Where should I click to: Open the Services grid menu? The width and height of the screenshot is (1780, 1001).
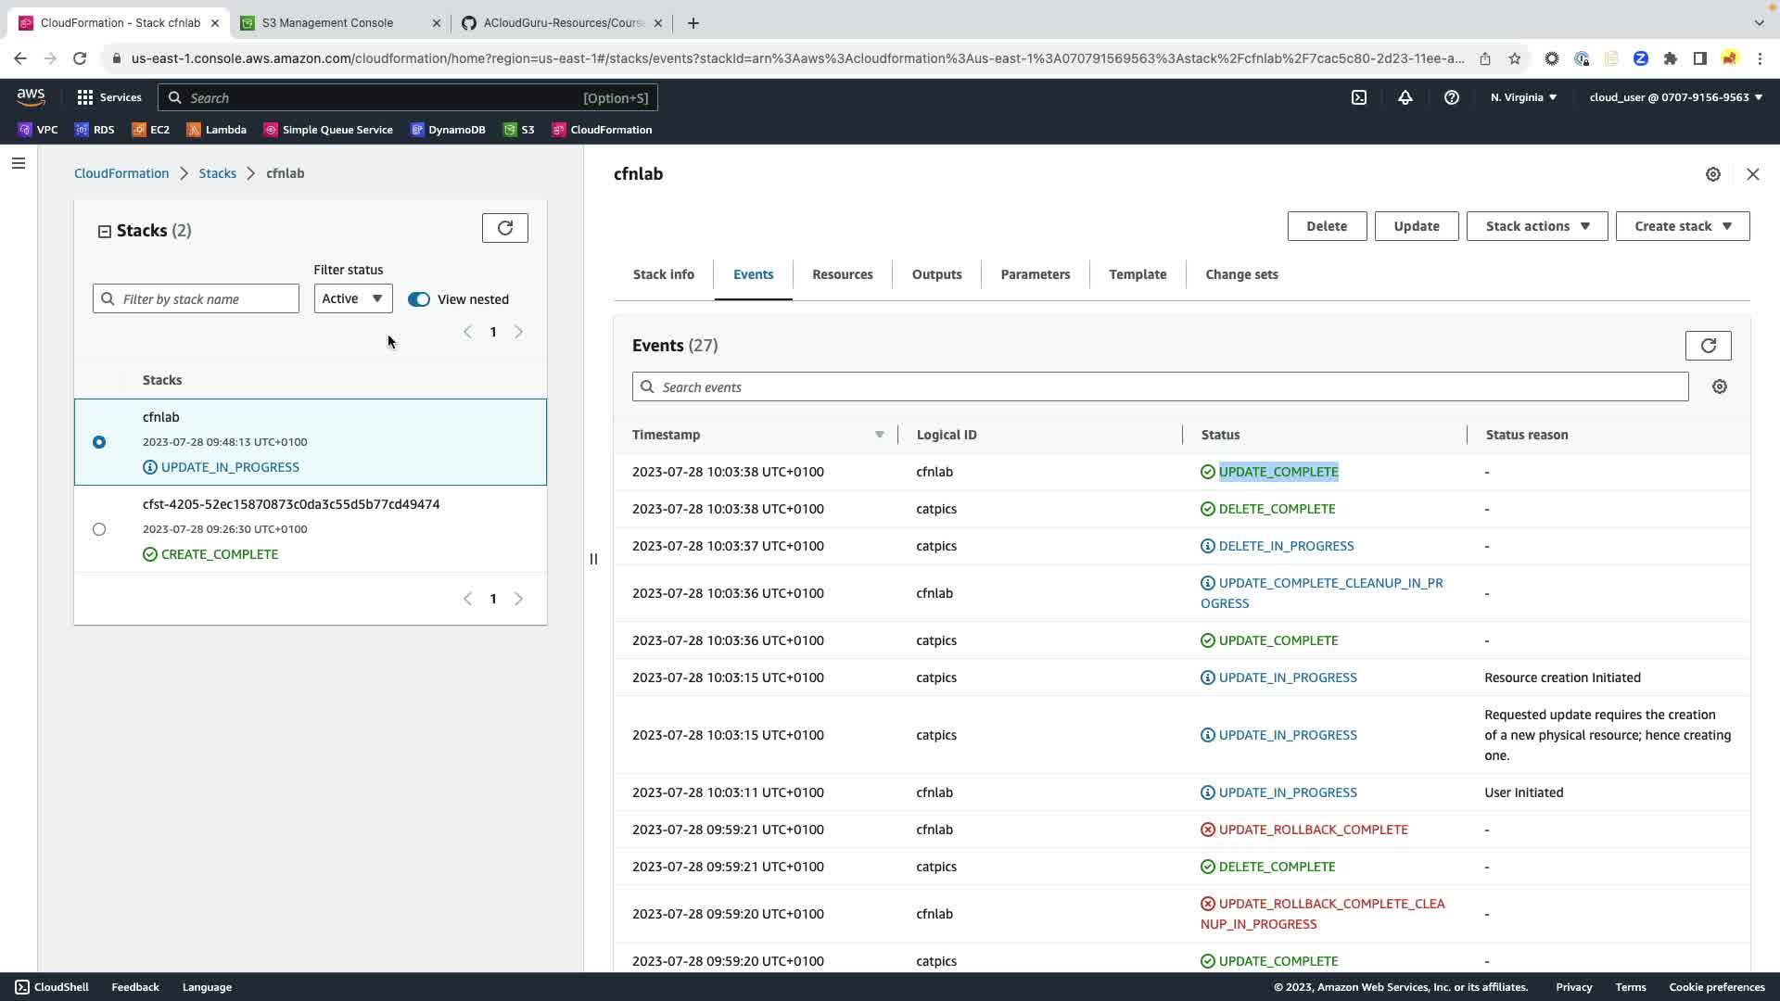pyautogui.click(x=109, y=97)
